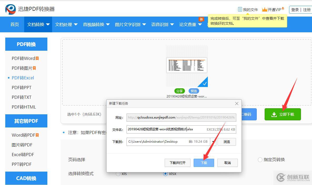Click hot badge beside Word转PDF
Viewport: 312px width, 185px height.
(x=37, y=135)
